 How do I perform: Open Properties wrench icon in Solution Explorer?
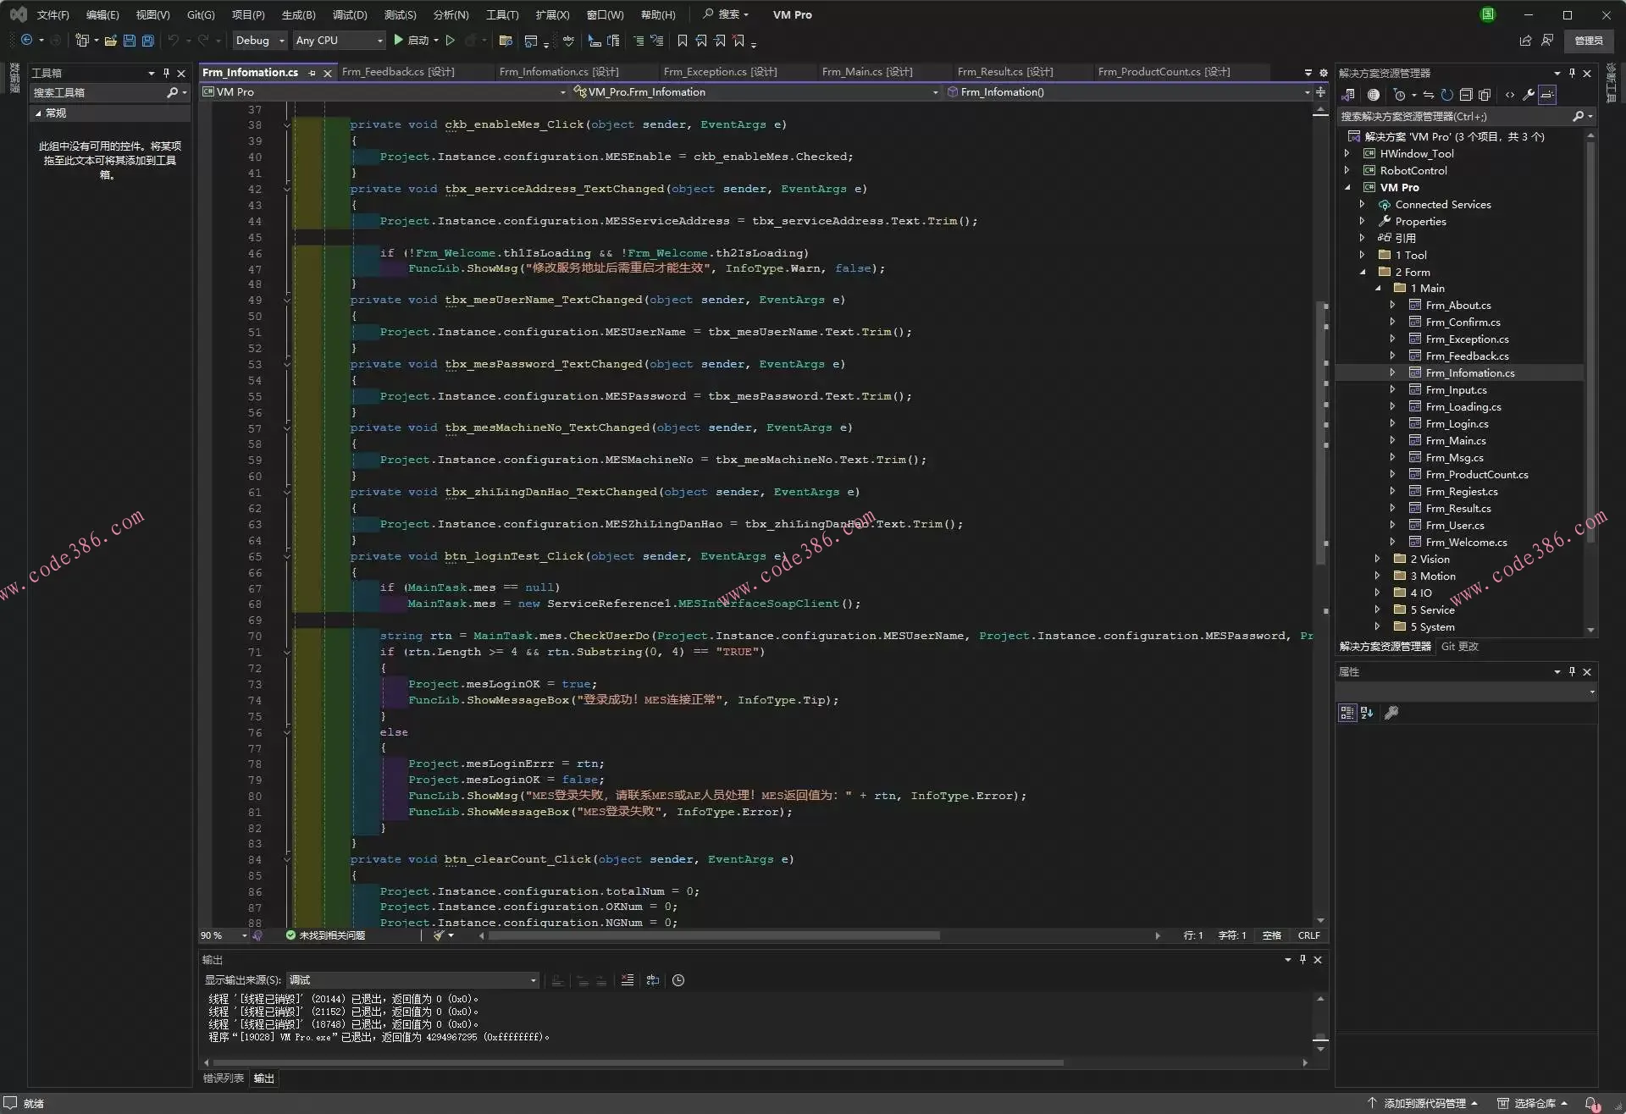point(1529,95)
